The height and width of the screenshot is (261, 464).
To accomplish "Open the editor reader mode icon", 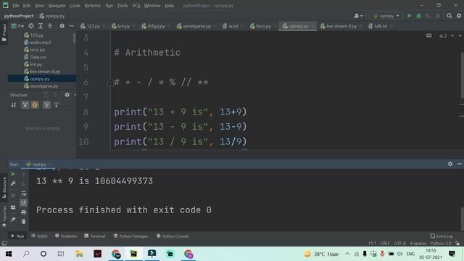I will (428, 36).
